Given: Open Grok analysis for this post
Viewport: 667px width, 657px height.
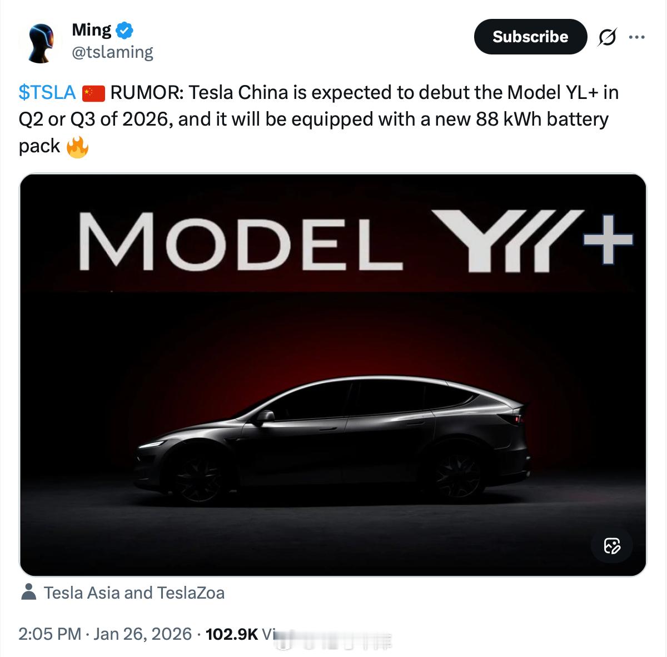Looking at the screenshot, I should tap(607, 37).
